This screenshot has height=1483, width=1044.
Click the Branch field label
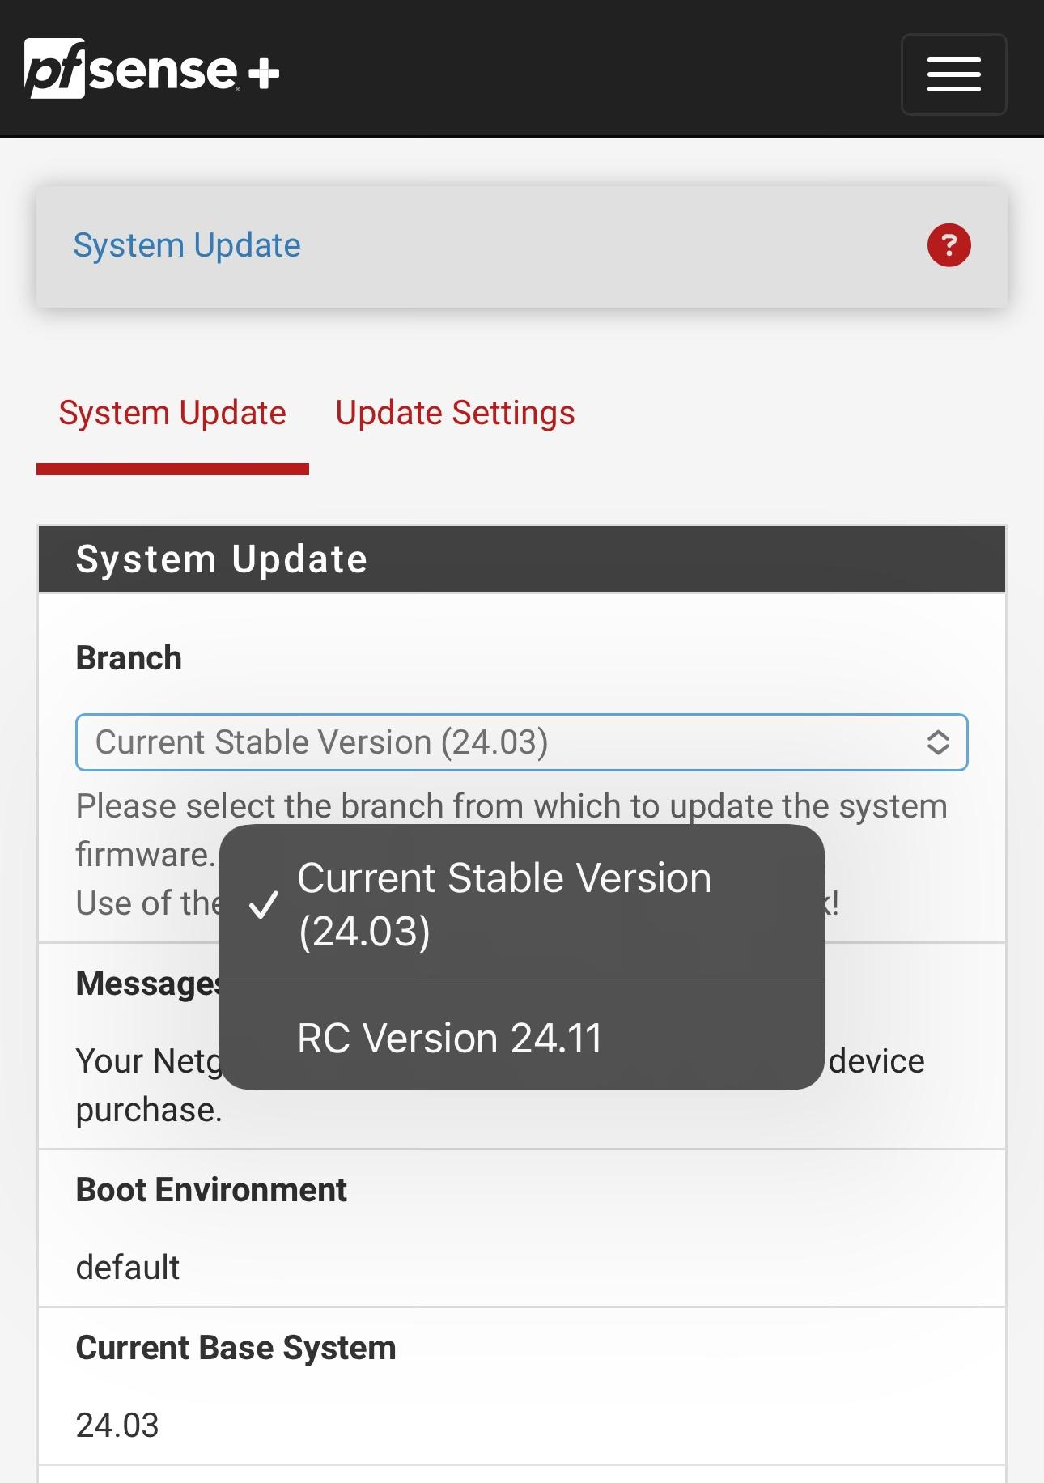[x=129, y=658]
